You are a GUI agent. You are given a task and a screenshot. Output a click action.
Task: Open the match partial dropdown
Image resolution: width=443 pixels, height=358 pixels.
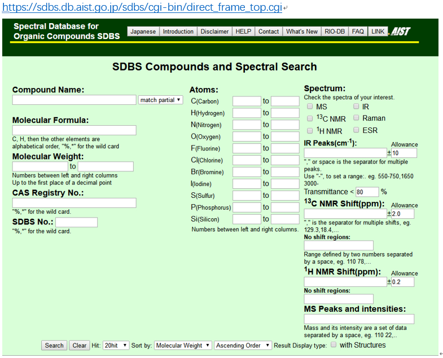point(160,100)
